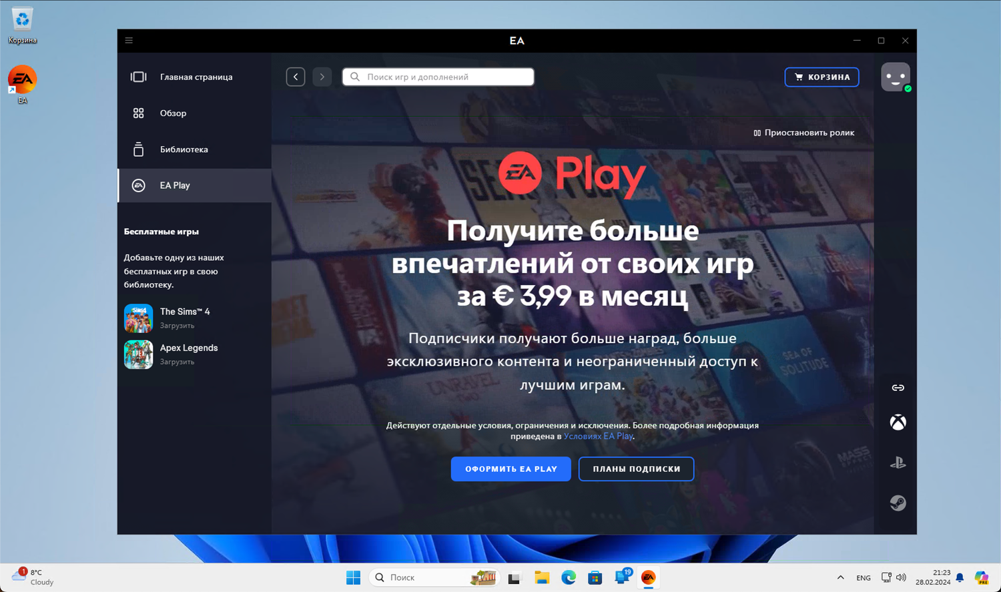Screen dimensions: 1001x592
Task: Pause video with Приостановить ролик
Action: (x=804, y=133)
